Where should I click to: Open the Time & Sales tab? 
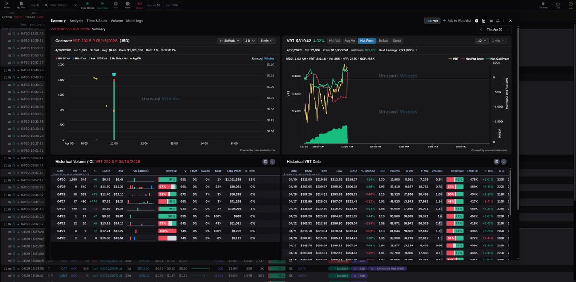pos(97,21)
